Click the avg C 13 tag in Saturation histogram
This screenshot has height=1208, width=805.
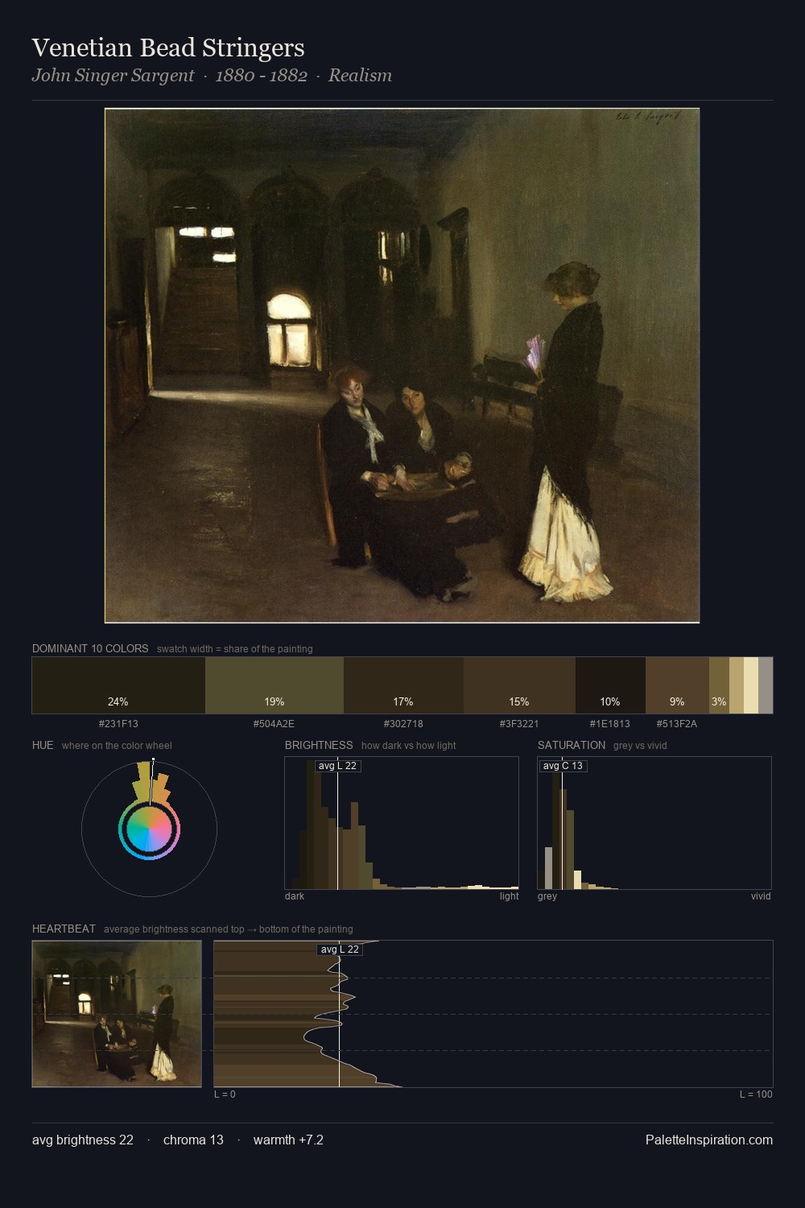click(563, 766)
